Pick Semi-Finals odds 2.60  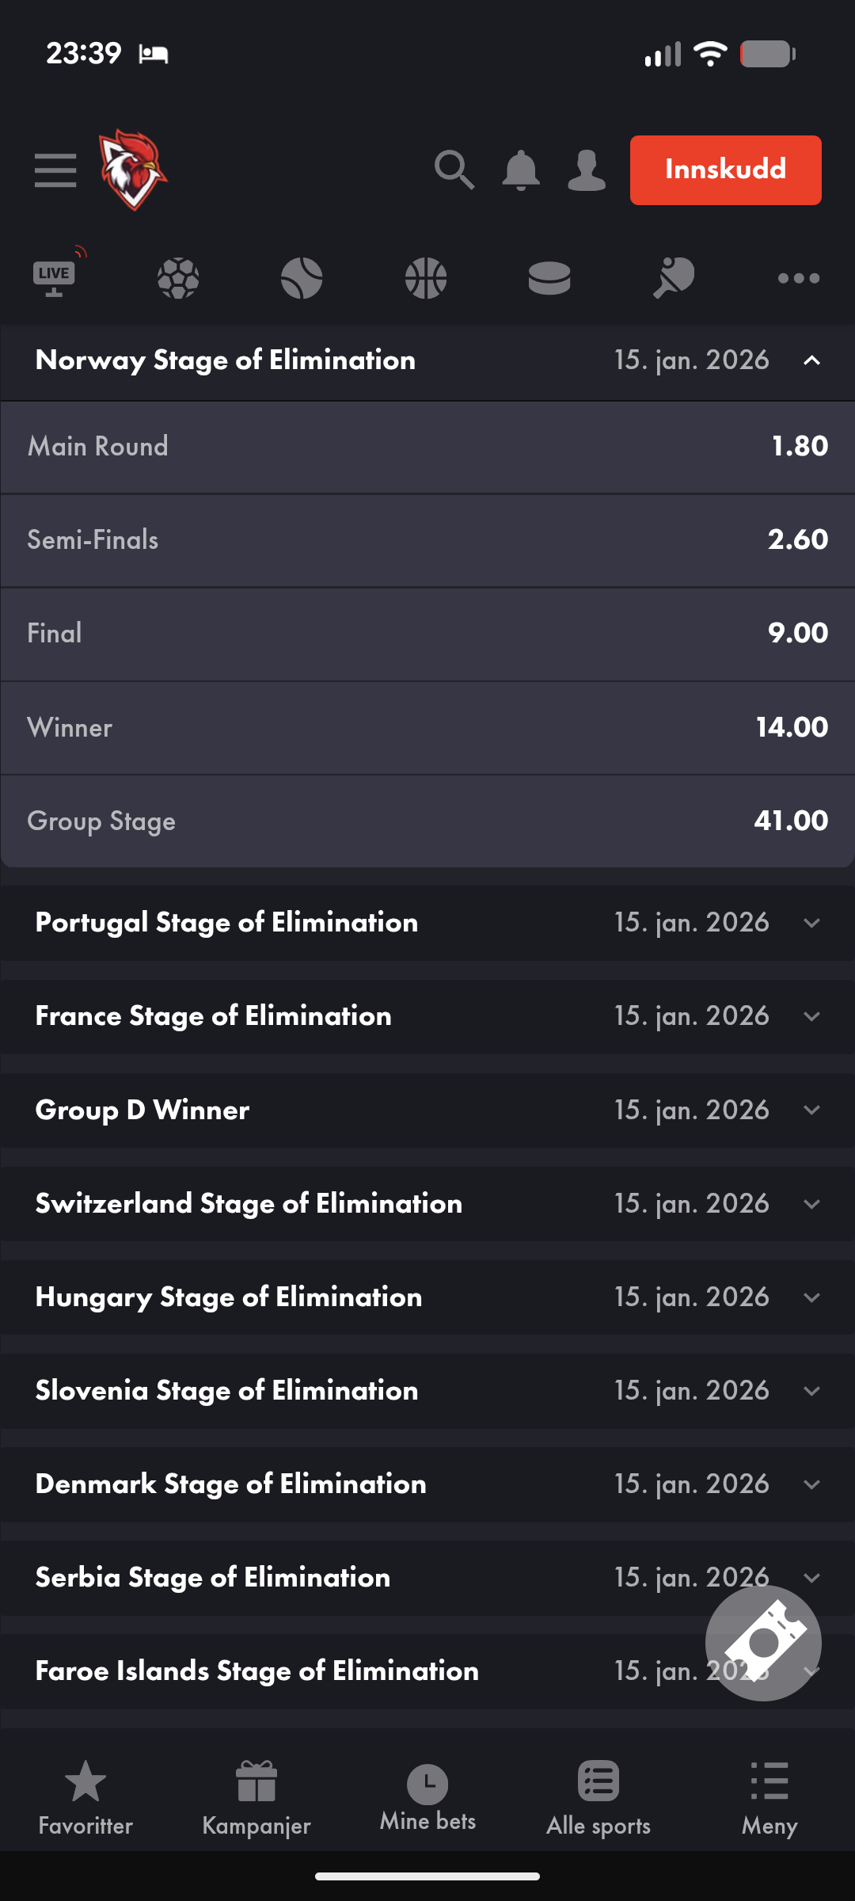click(797, 540)
